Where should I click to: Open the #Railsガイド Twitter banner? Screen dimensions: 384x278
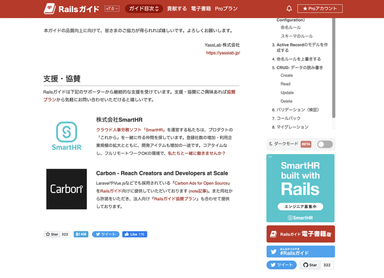[300, 252]
